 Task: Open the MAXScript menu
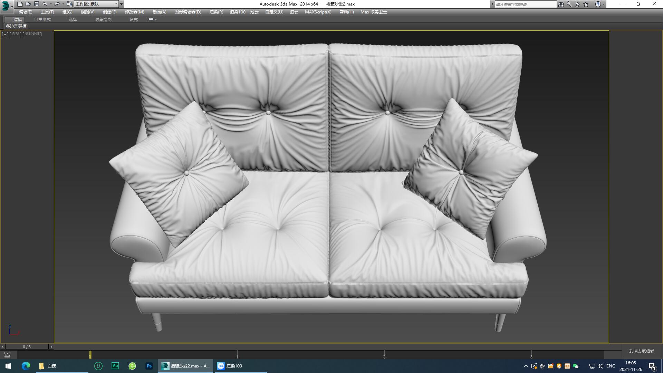coord(318,12)
